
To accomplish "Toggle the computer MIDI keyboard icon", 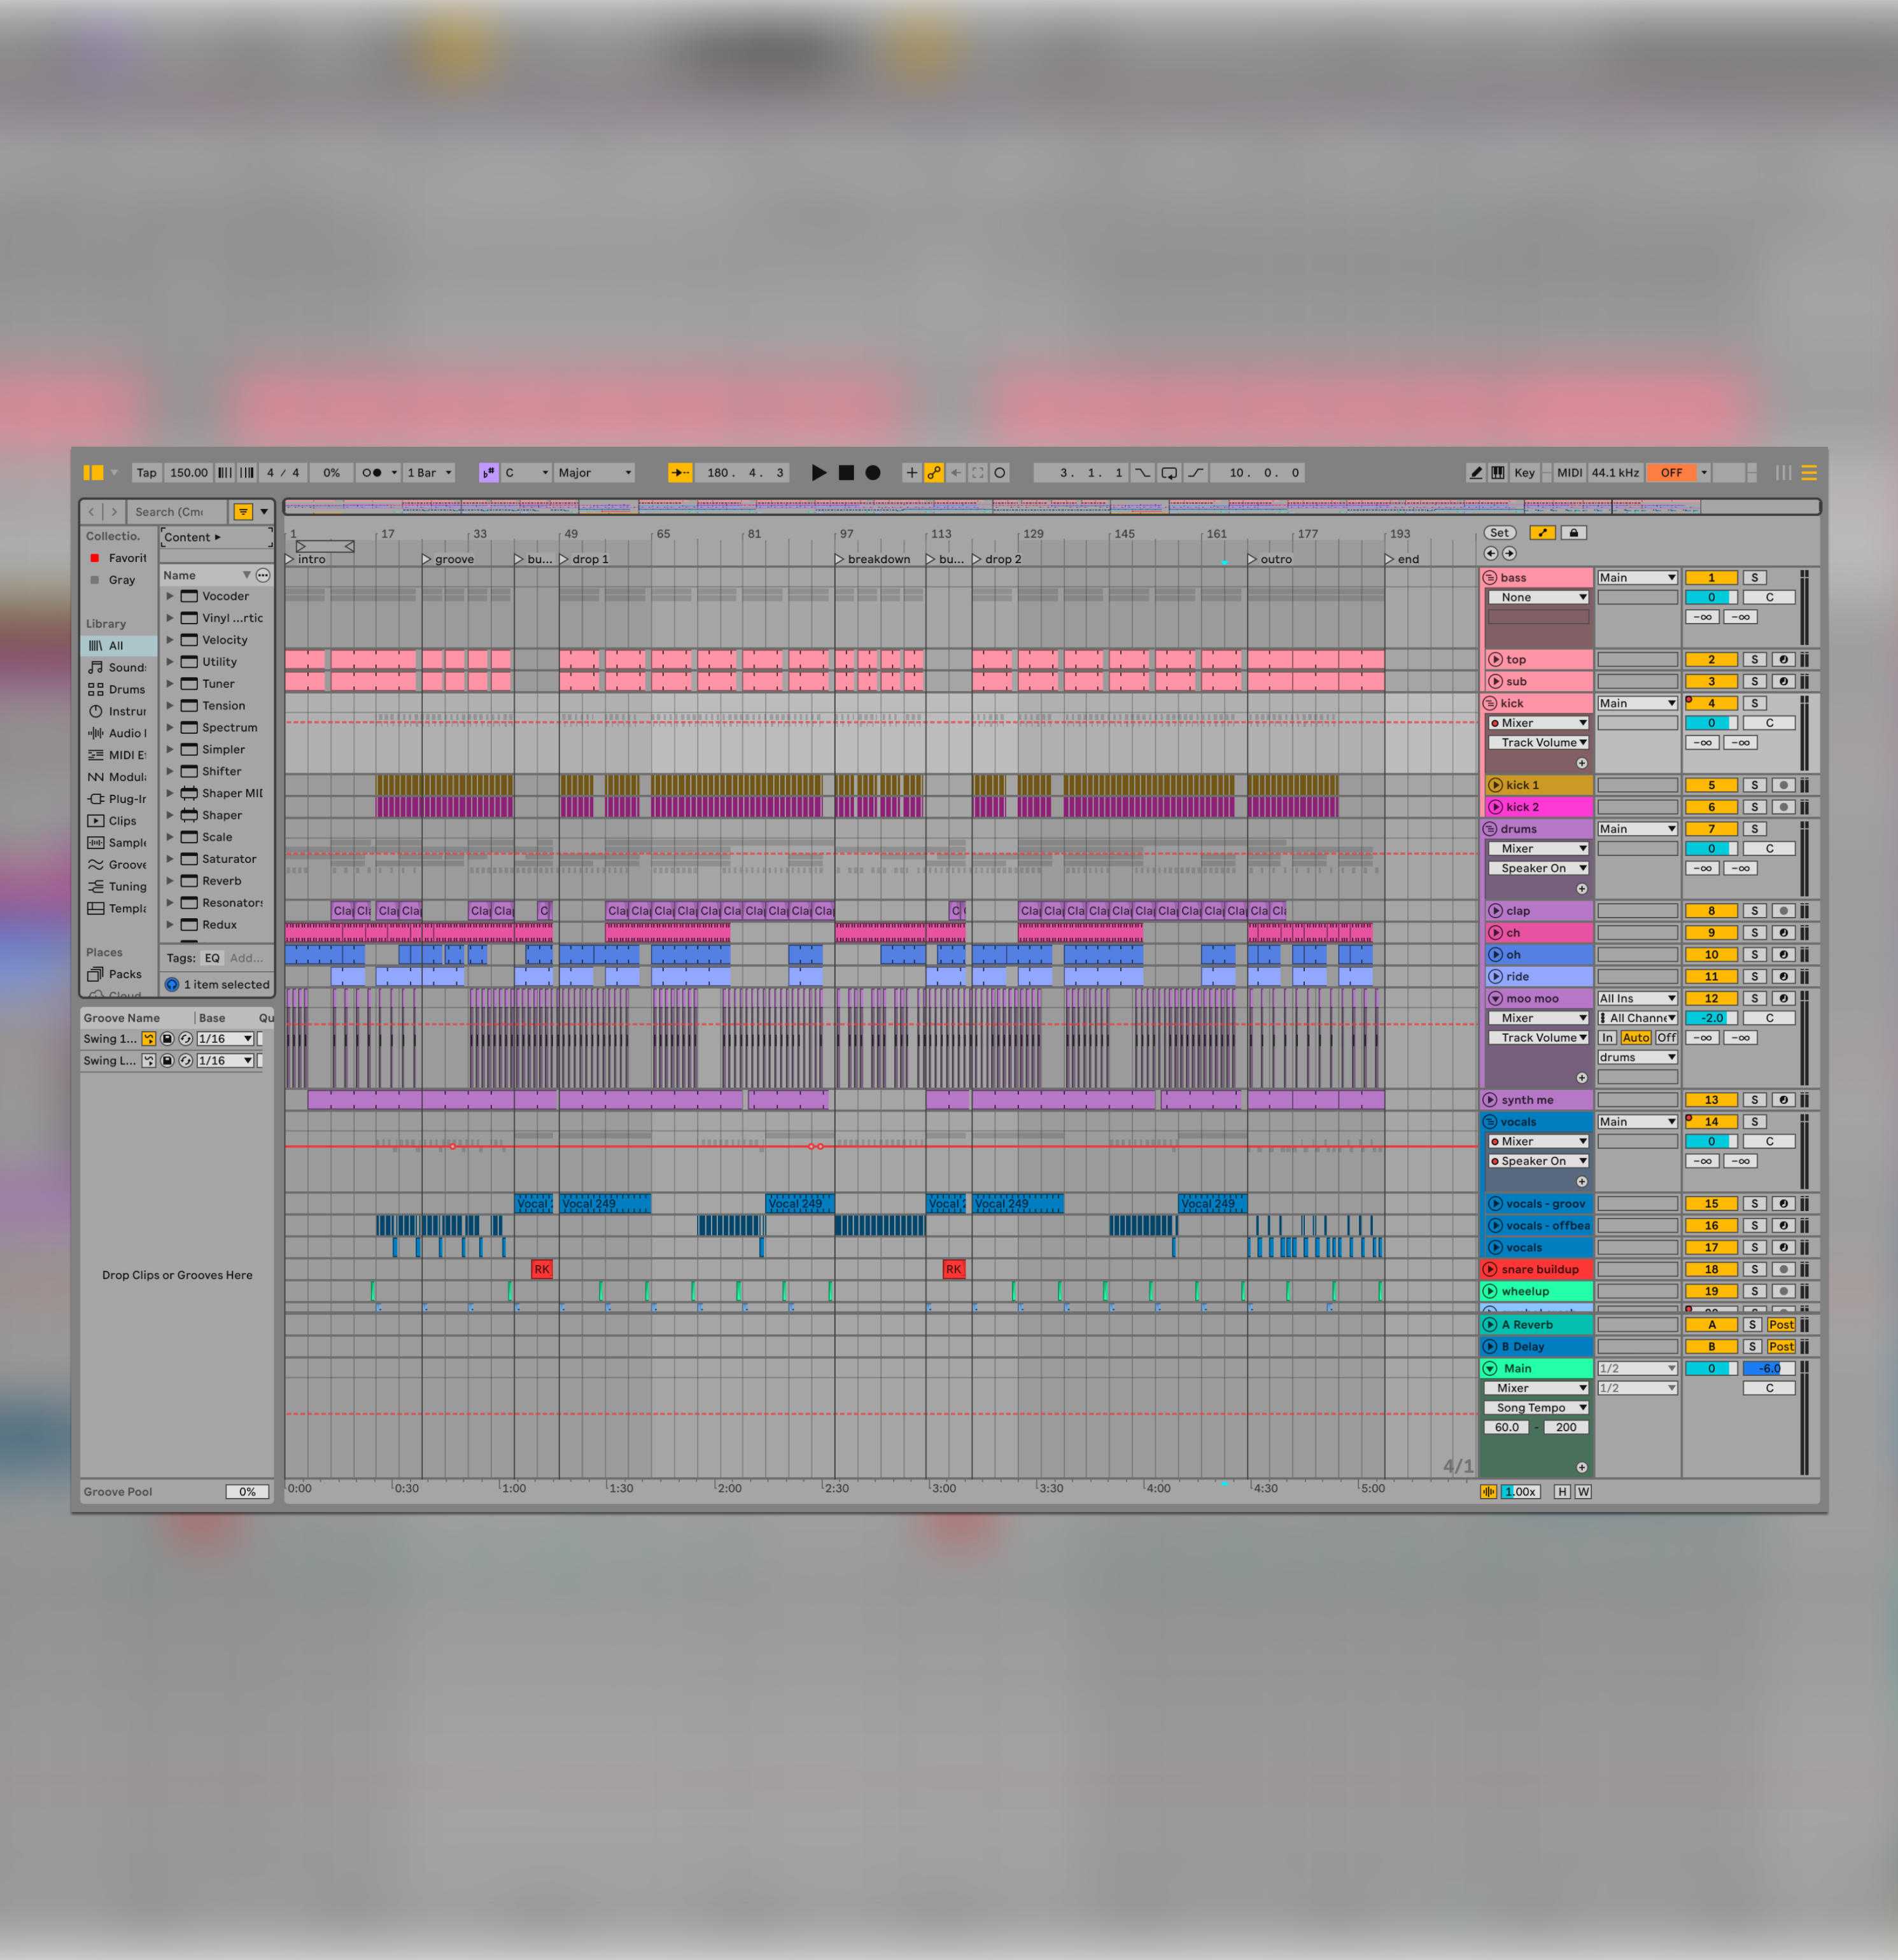I will [x=1497, y=473].
